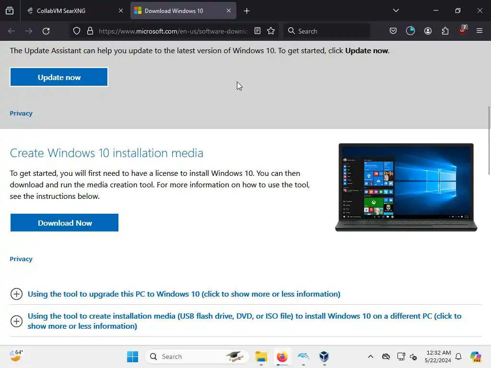Viewport: 491px width, 368px height.
Task: Open Firefox application menu
Action: coord(479,31)
